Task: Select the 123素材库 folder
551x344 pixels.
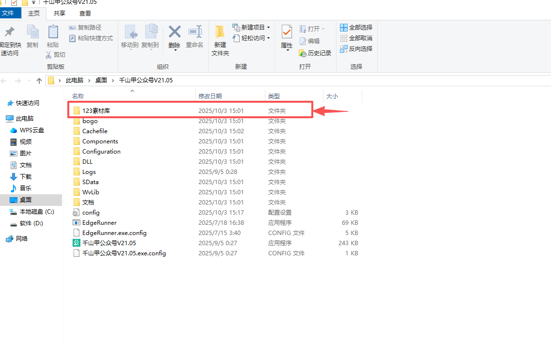Action: tap(96, 111)
